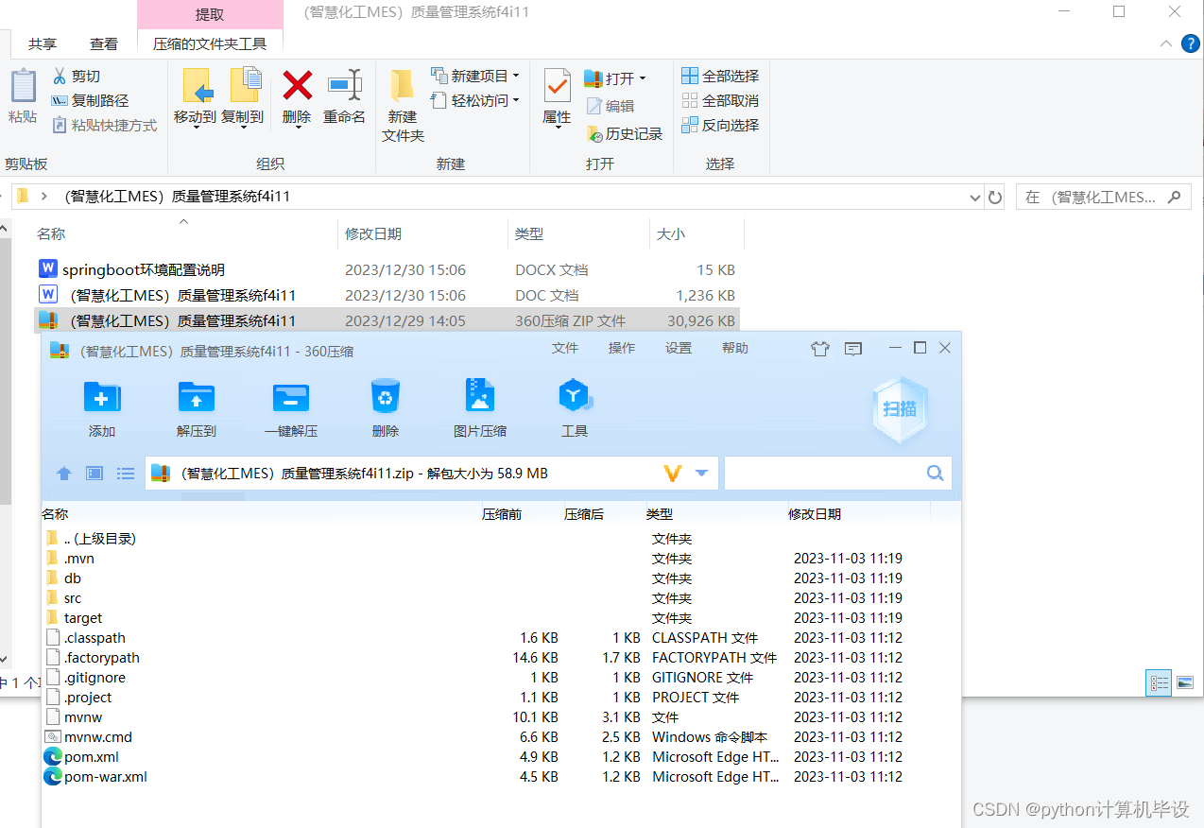Select all files using 全部选择
The height and width of the screenshot is (828, 1204).
[720, 76]
